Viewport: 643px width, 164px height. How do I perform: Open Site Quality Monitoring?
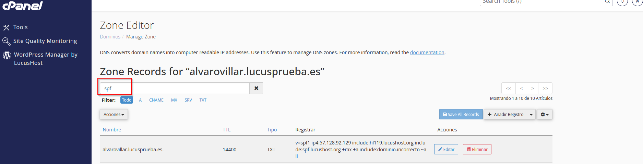[40, 41]
